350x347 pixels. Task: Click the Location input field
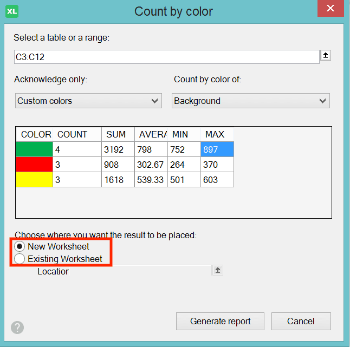point(140,271)
